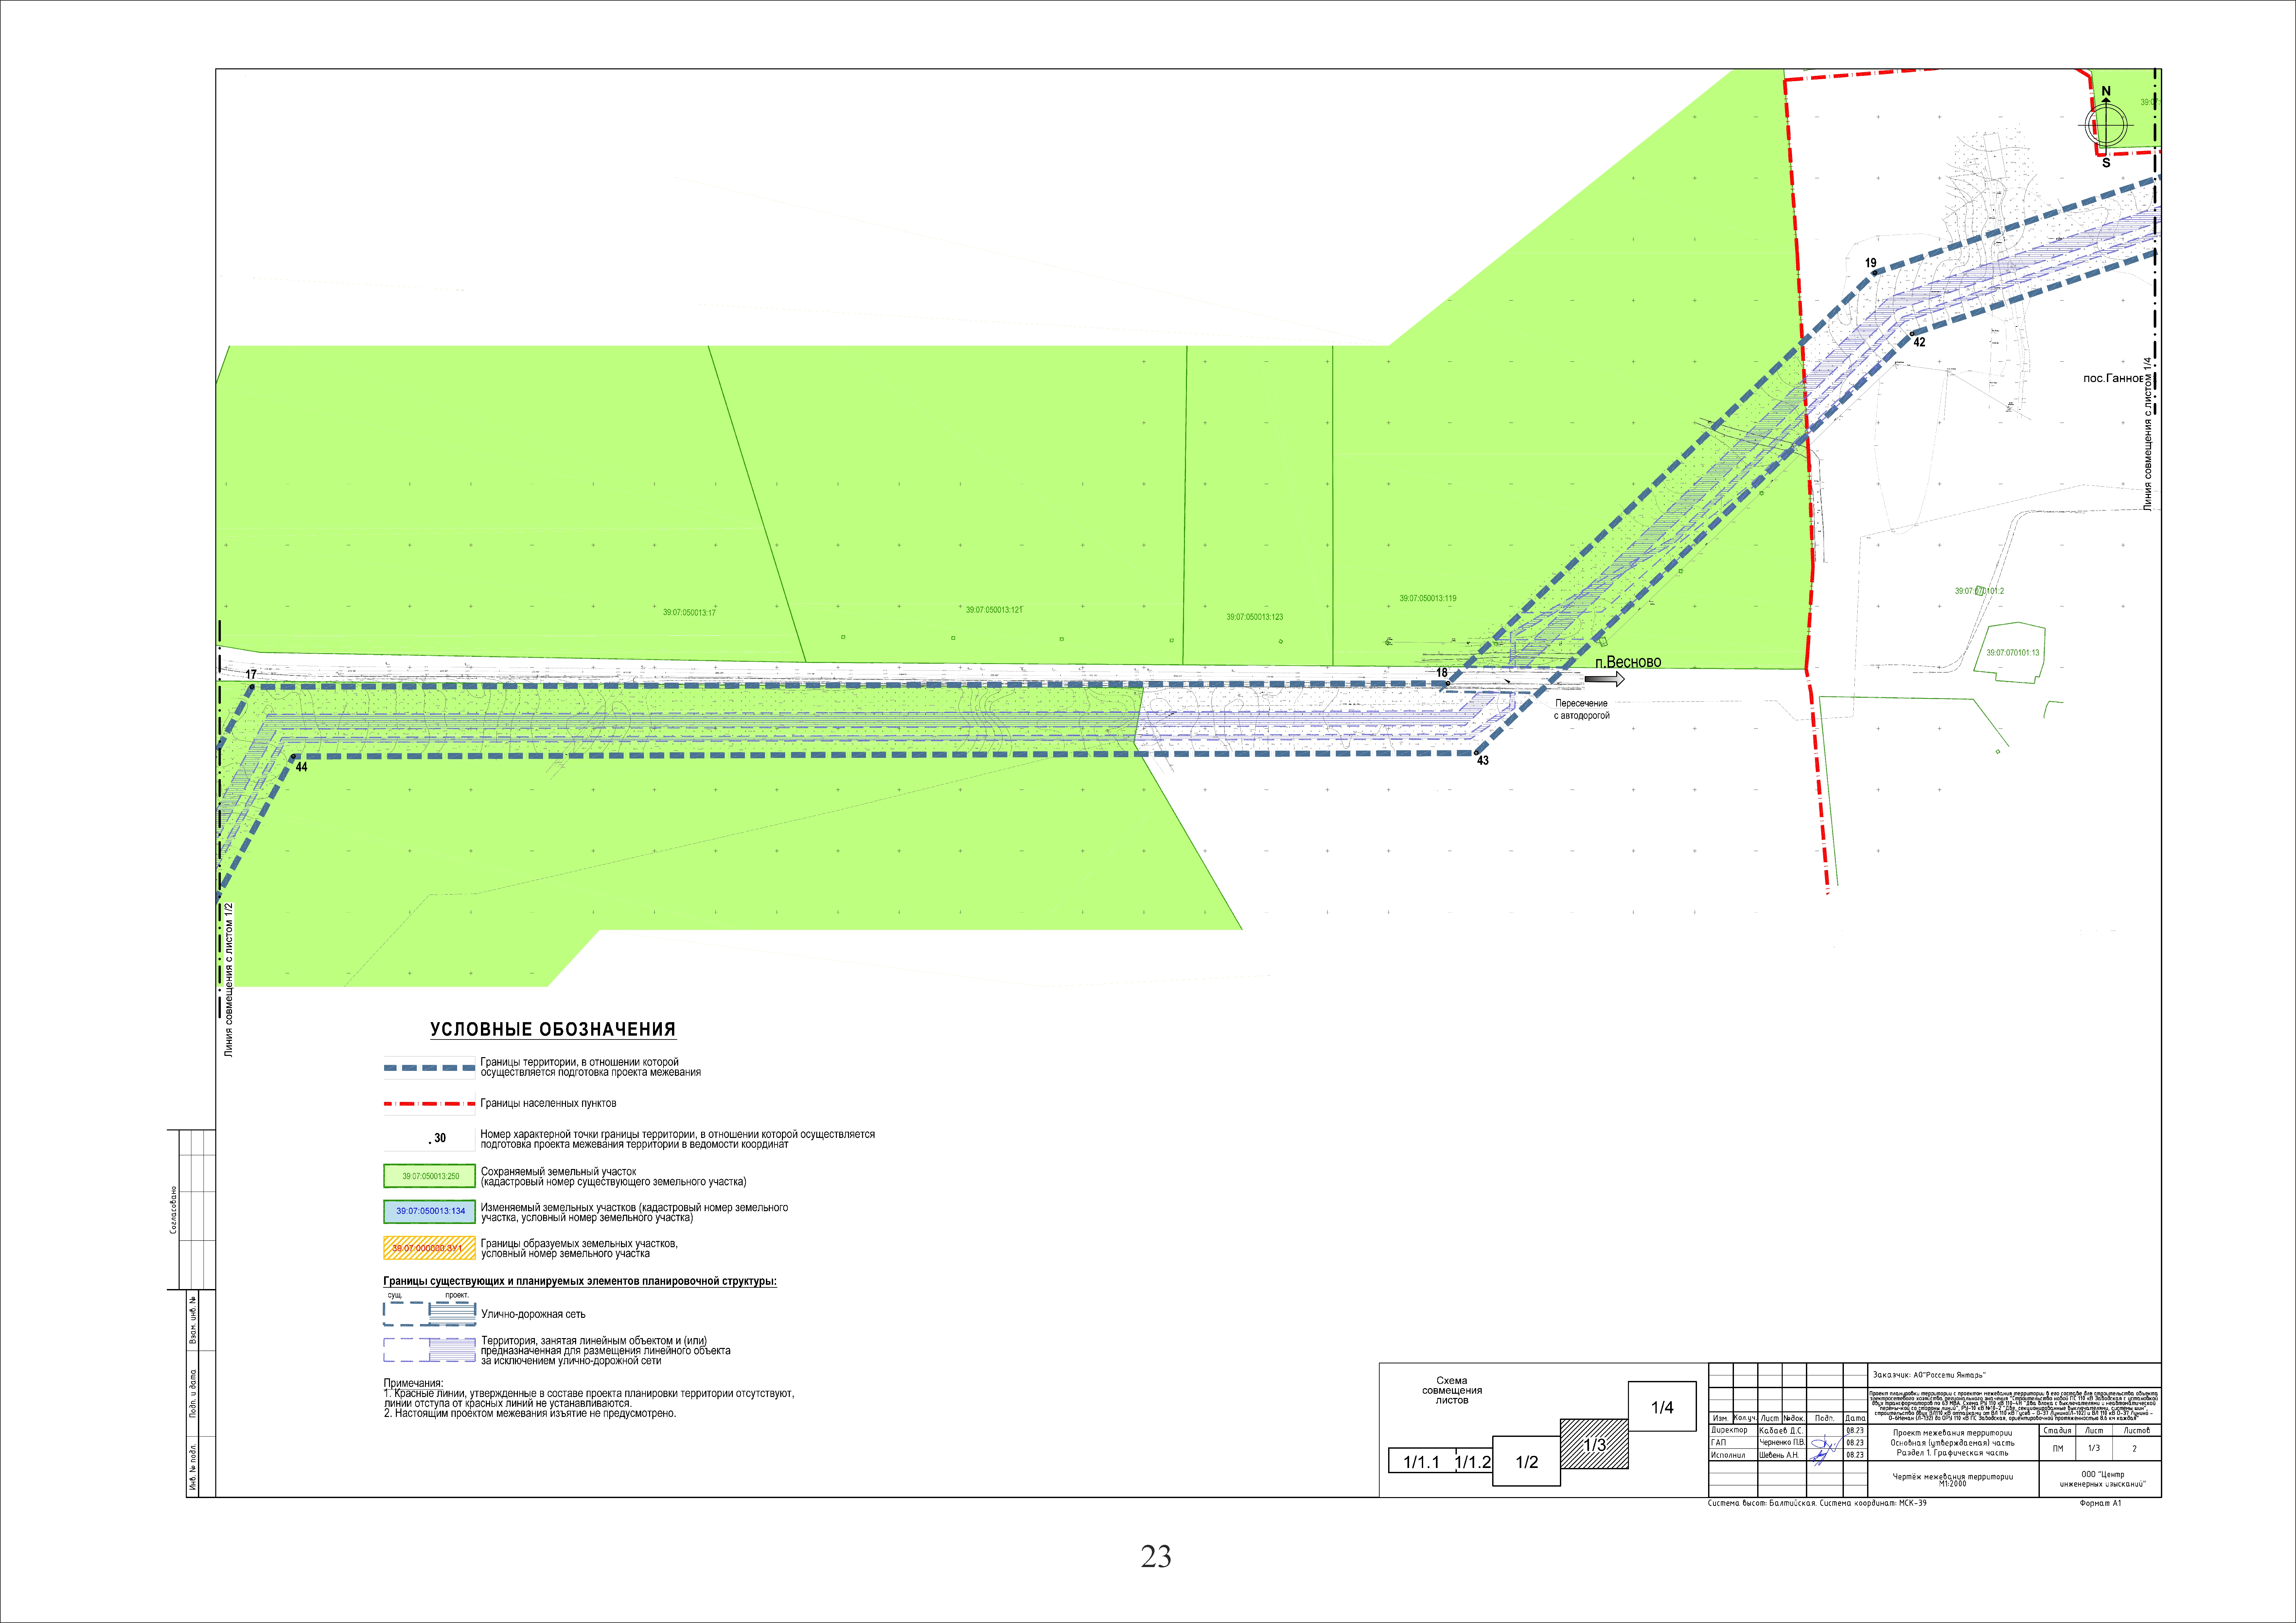Viewport: 2296px width, 1623px height.
Task: Click the green 39:07:050013:250 legend swatch
Action: click(430, 1176)
